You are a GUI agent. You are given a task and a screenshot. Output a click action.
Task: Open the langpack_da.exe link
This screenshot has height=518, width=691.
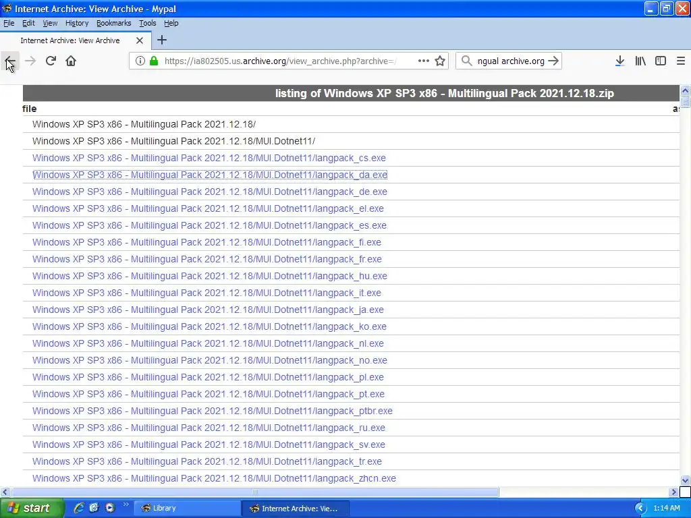click(210, 175)
